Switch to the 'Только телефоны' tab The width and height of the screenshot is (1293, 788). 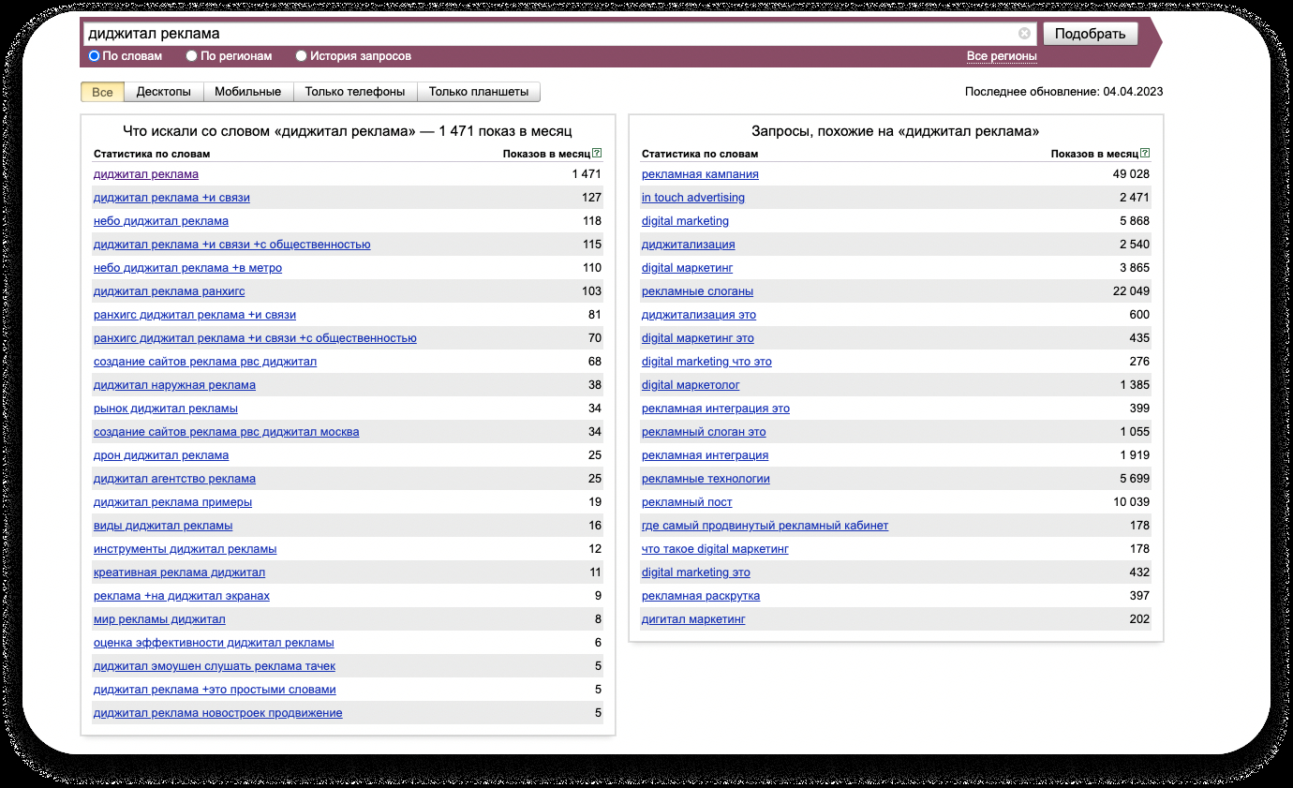(x=354, y=92)
